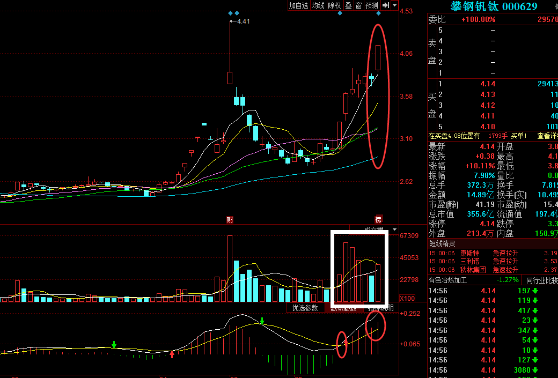Click the 叠 overlay chart icon
The image size is (558, 378).
coord(348,5)
